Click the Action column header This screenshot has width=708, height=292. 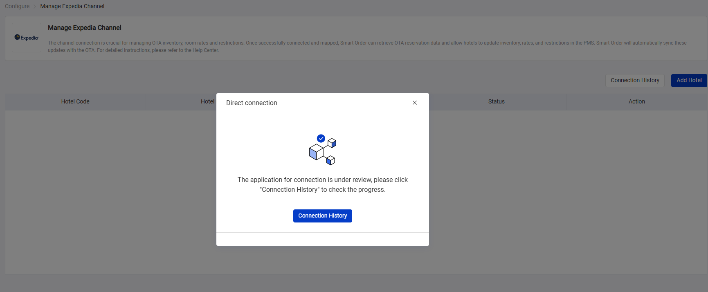(636, 101)
